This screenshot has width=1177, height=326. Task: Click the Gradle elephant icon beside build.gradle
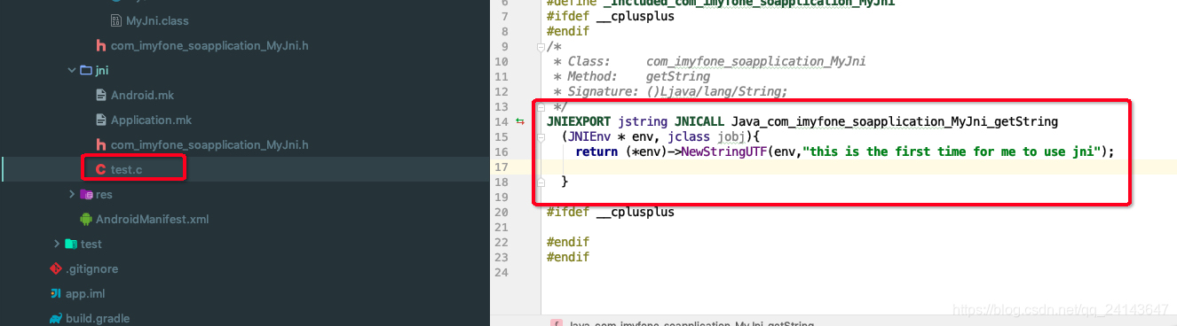point(56,318)
